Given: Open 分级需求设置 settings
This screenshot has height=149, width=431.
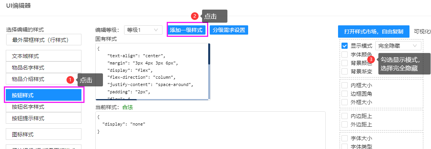Looking at the screenshot, I should click(229, 30).
